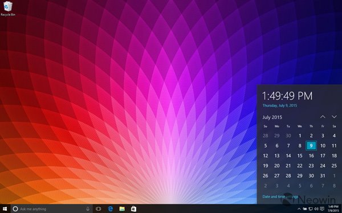Open Date and time settings link
This screenshot has height=213, width=342.
(x=280, y=196)
